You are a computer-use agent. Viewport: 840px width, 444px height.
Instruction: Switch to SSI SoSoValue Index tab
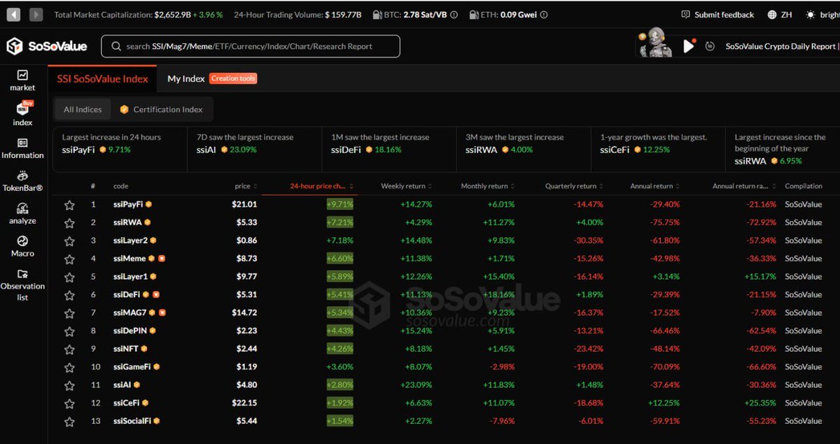102,78
